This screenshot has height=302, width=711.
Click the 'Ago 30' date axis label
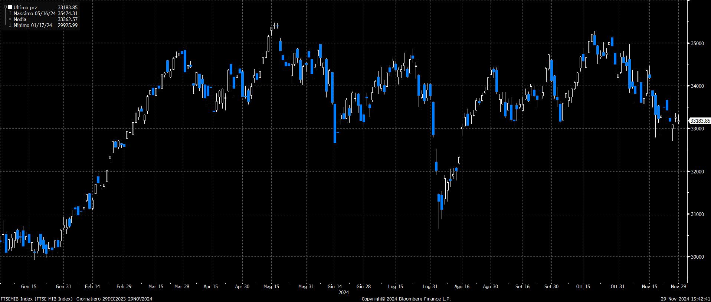tap(491, 287)
